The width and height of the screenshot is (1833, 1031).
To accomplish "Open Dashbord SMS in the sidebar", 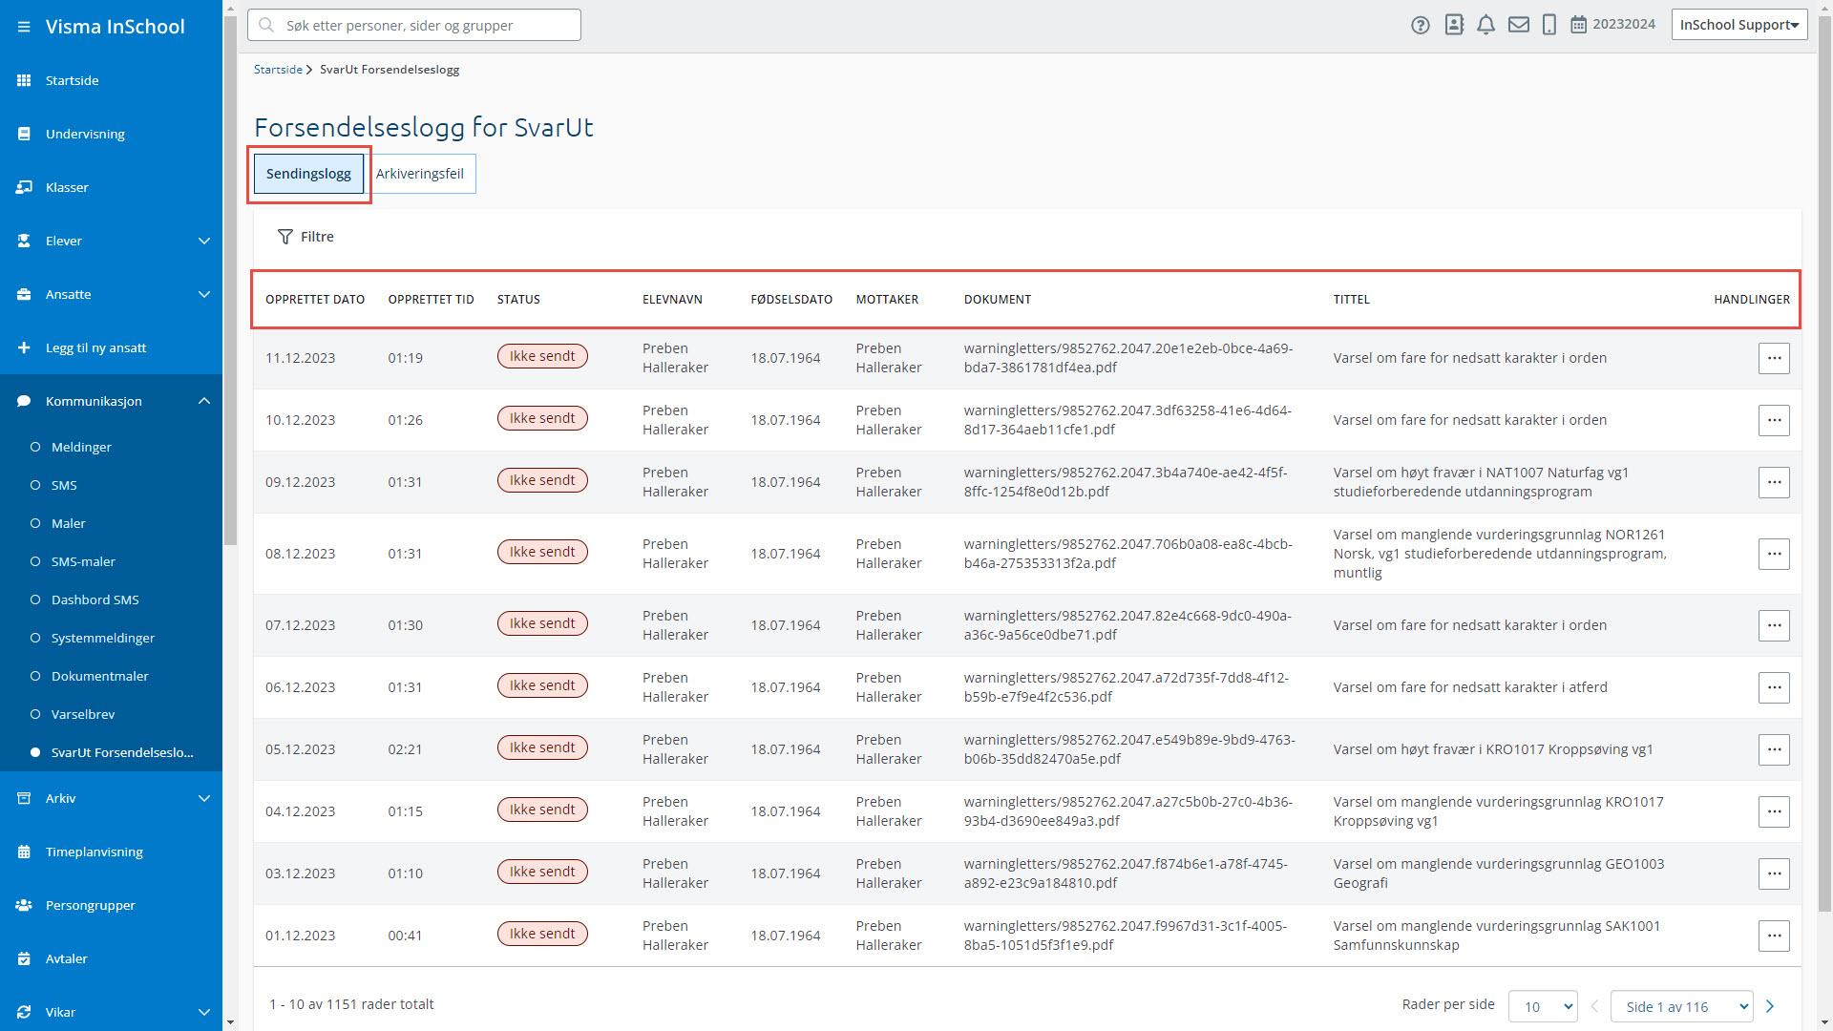I will [95, 600].
